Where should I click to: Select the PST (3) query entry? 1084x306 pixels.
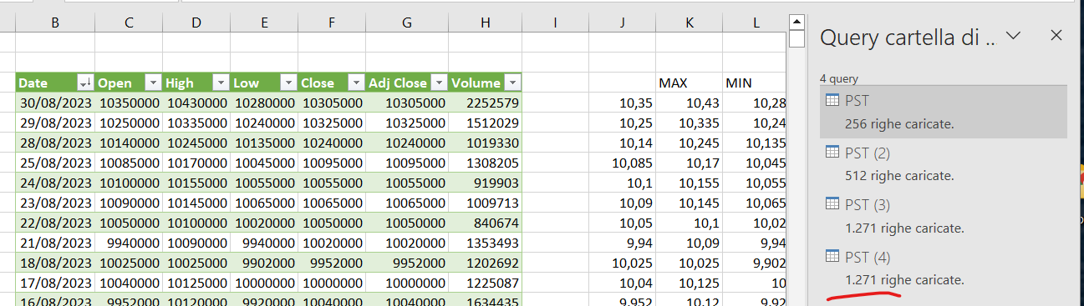[x=943, y=215]
